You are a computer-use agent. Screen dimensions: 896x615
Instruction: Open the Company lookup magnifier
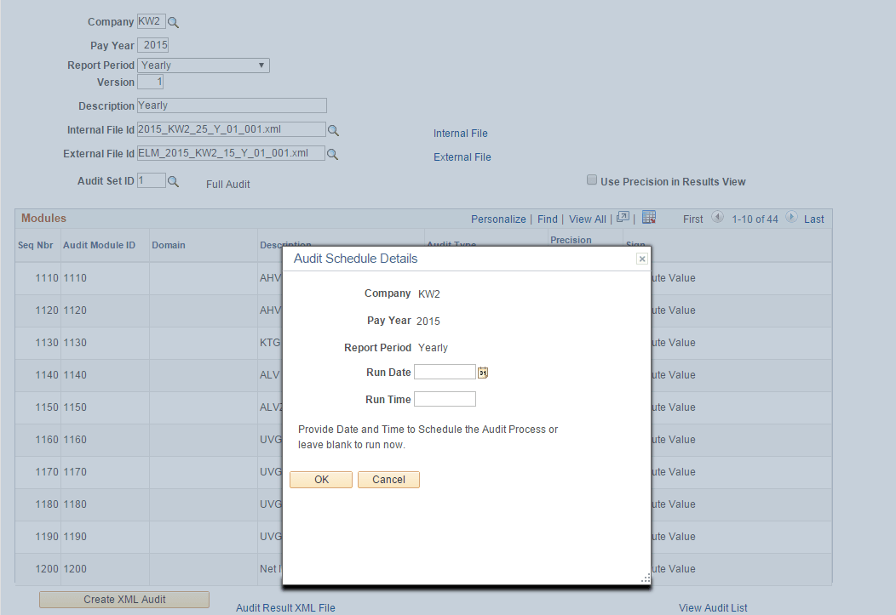(x=173, y=22)
